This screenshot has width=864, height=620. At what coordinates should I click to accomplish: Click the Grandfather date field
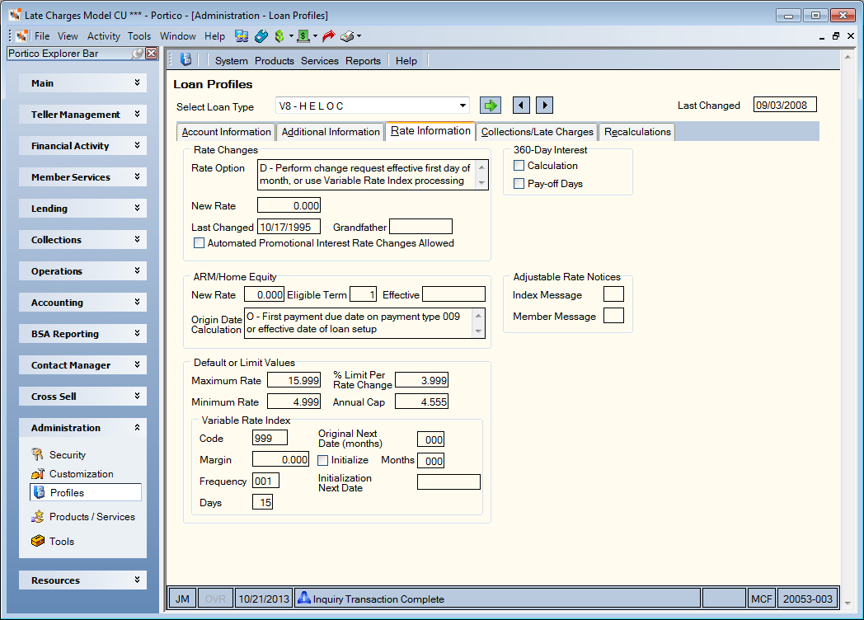coord(421,227)
